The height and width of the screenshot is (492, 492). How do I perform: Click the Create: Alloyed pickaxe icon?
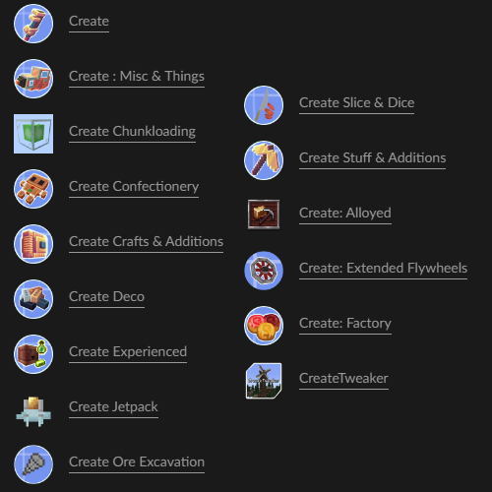tap(264, 215)
